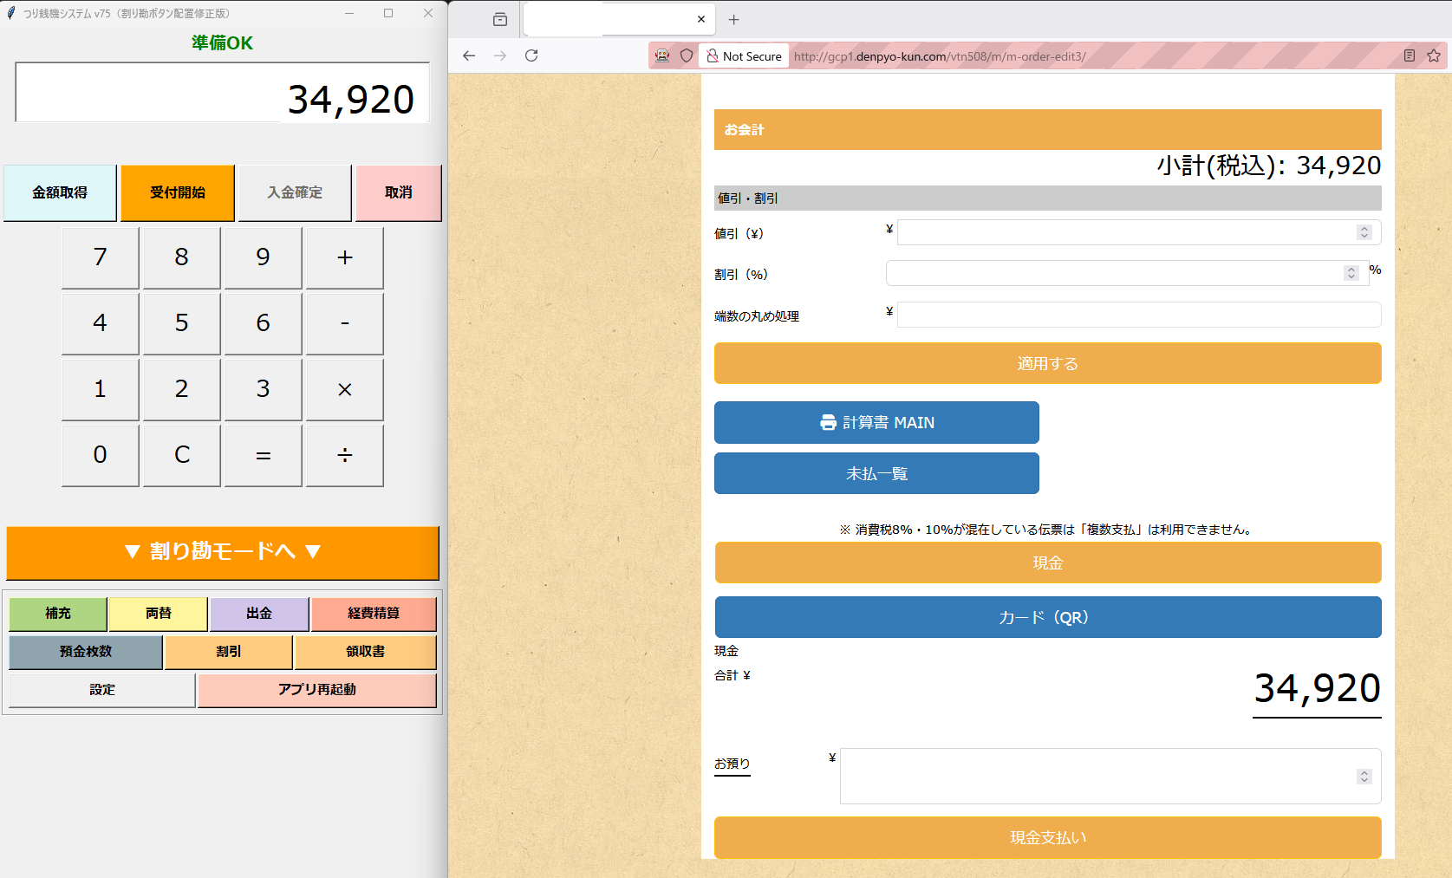The image size is (1452, 878).
Task: Click 金額取得 to fetch the amount
Action: pos(60,192)
